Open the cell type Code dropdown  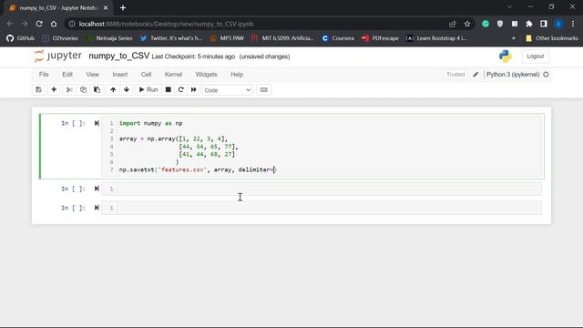click(x=228, y=90)
